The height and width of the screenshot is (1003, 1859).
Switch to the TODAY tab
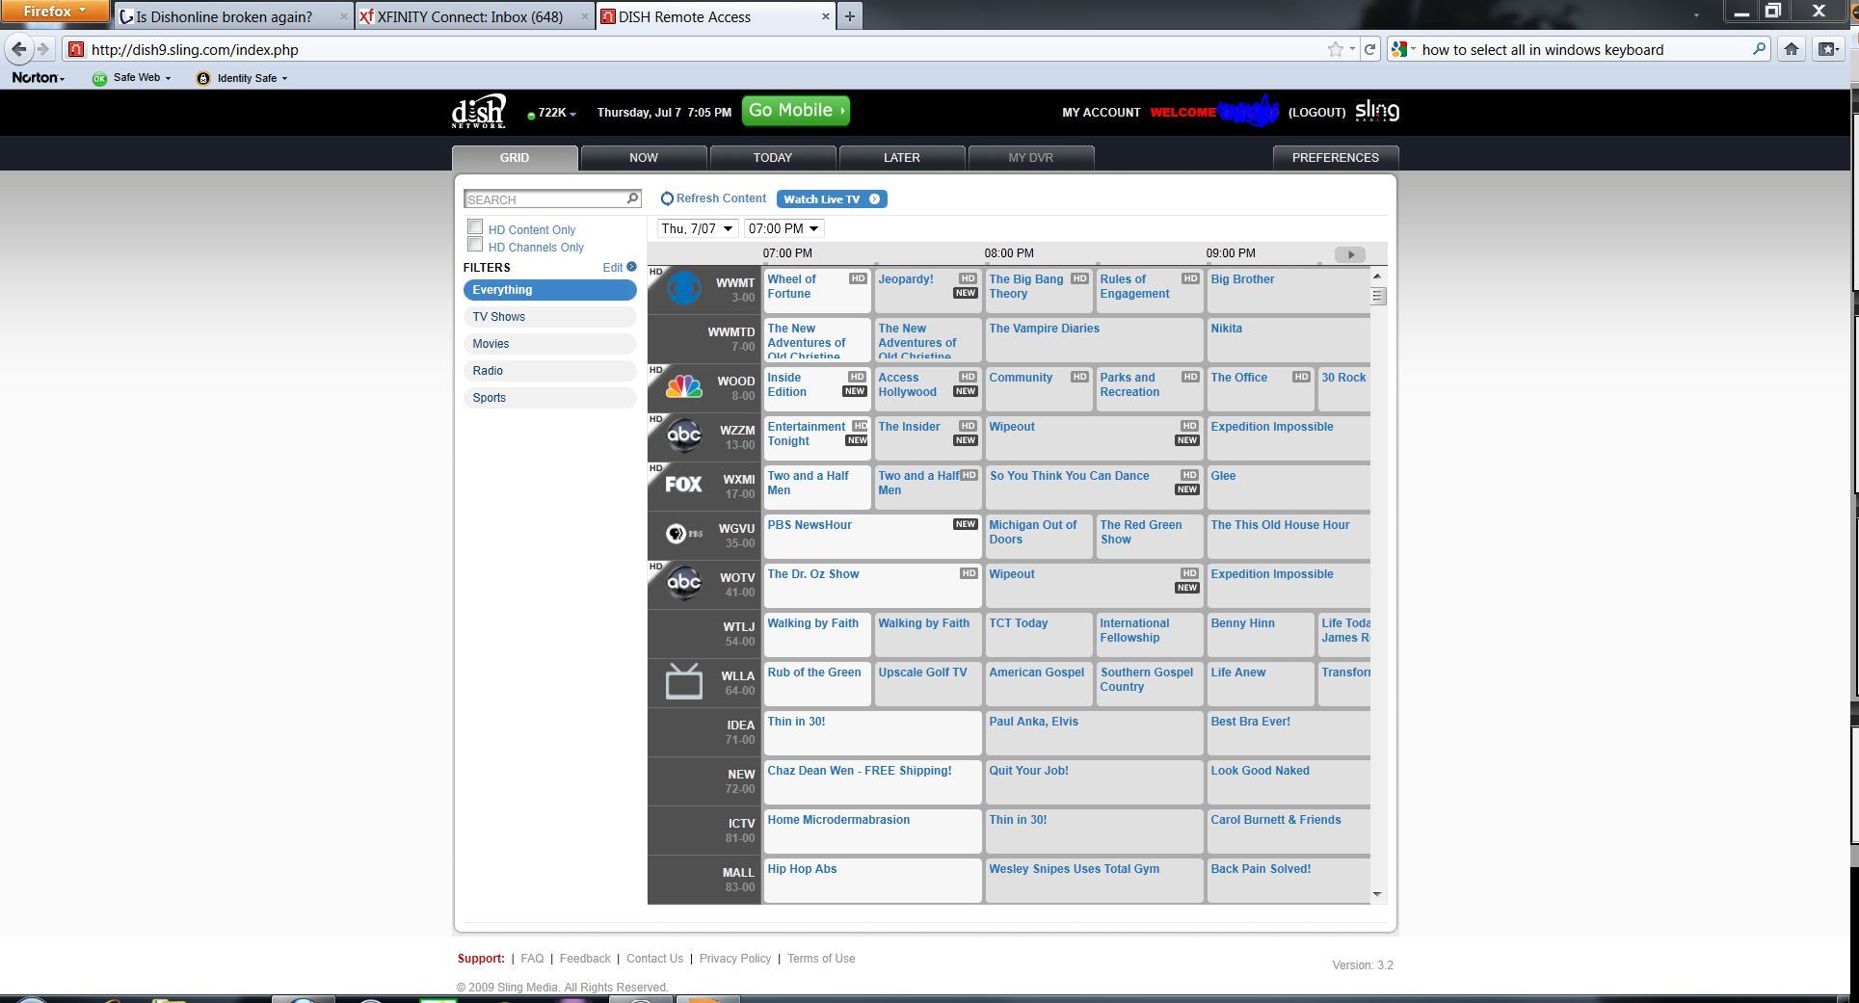[x=773, y=157]
